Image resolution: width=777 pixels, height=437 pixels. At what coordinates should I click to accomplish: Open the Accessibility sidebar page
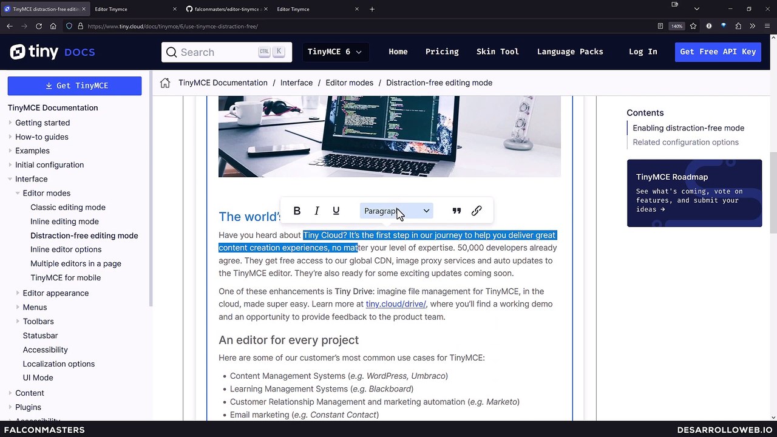[x=45, y=350]
